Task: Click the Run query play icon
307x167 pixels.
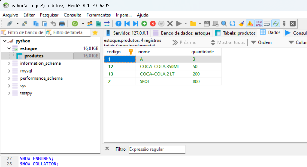Action: tap(178, 23)
